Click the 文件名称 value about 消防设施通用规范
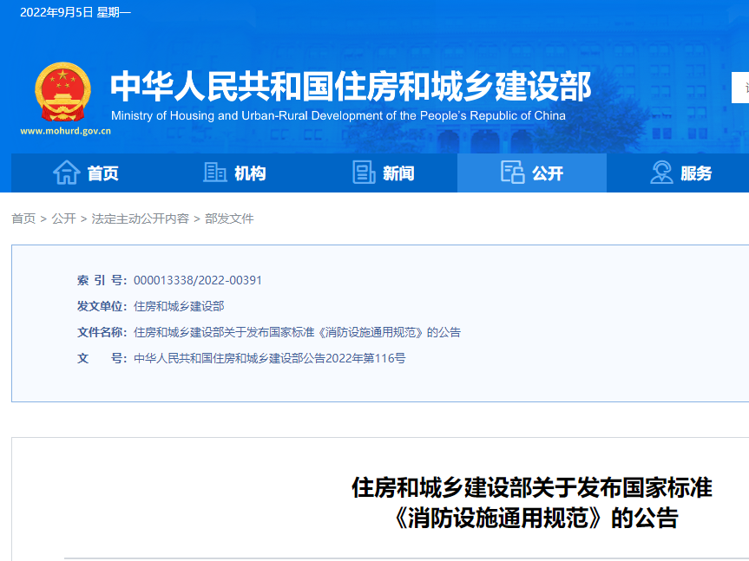 [x=297, y=332]
